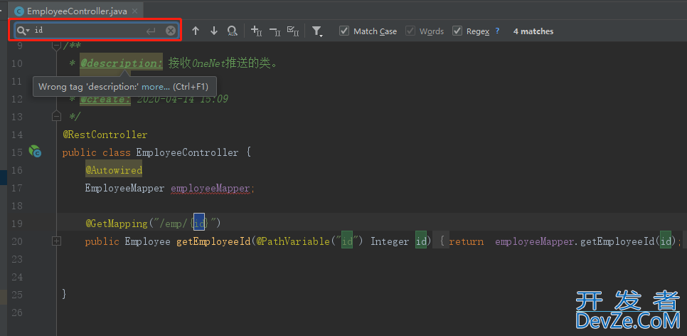This screenshot has height=336, width=687.
Task: Open the search filter funnel dropdown
Action: coord(317,31)
